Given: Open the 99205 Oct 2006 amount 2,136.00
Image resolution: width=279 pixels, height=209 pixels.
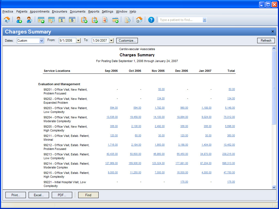Looking at the screenshot, I should pos(136,126).
